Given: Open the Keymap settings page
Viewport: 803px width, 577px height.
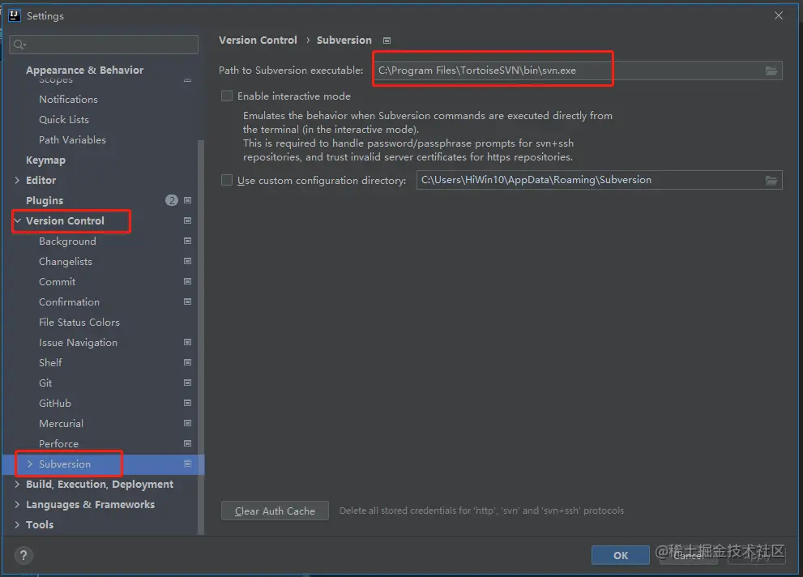Looking at the screenshot, I should 45,160.
